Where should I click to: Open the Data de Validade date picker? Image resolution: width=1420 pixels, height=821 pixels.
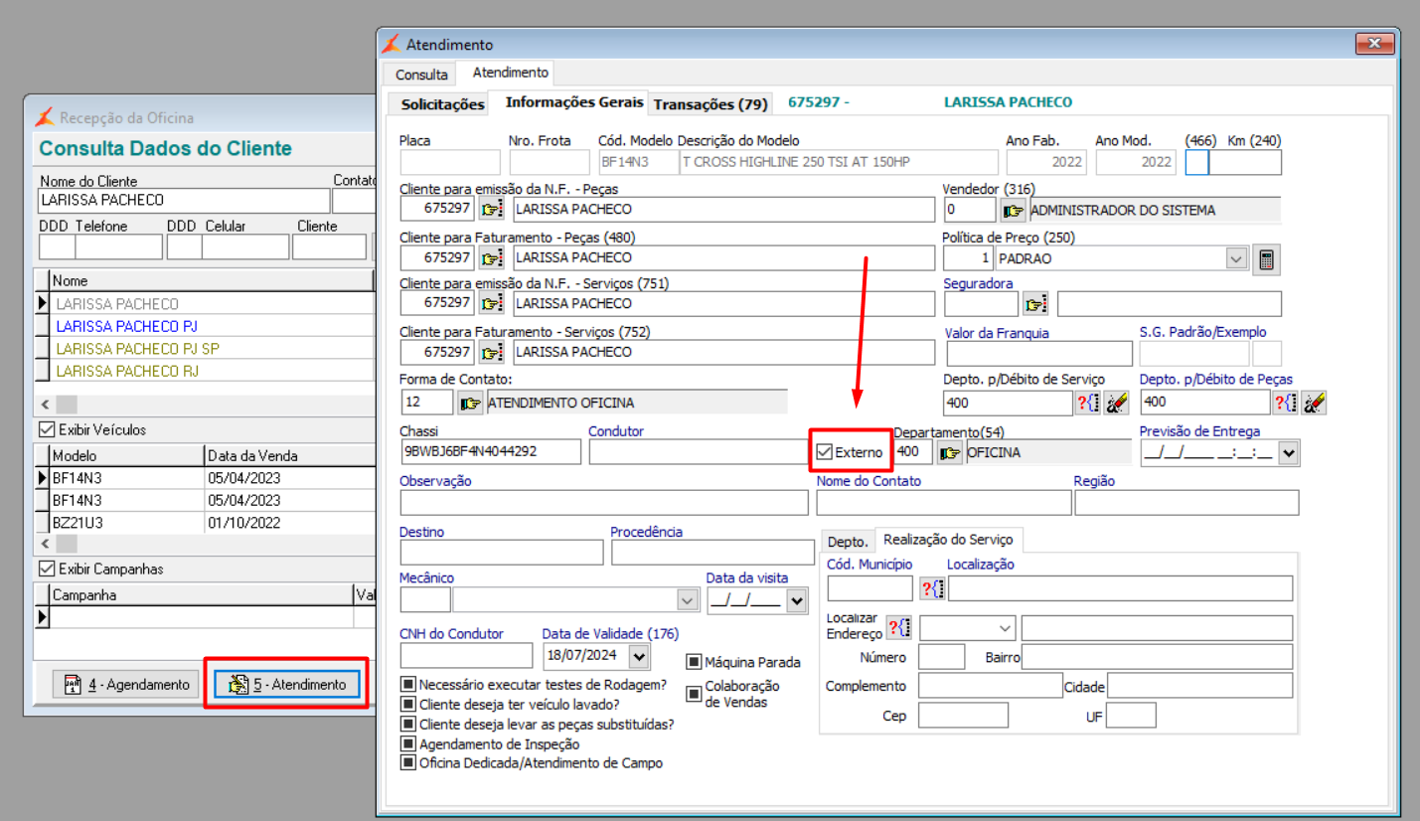point(638,655)
